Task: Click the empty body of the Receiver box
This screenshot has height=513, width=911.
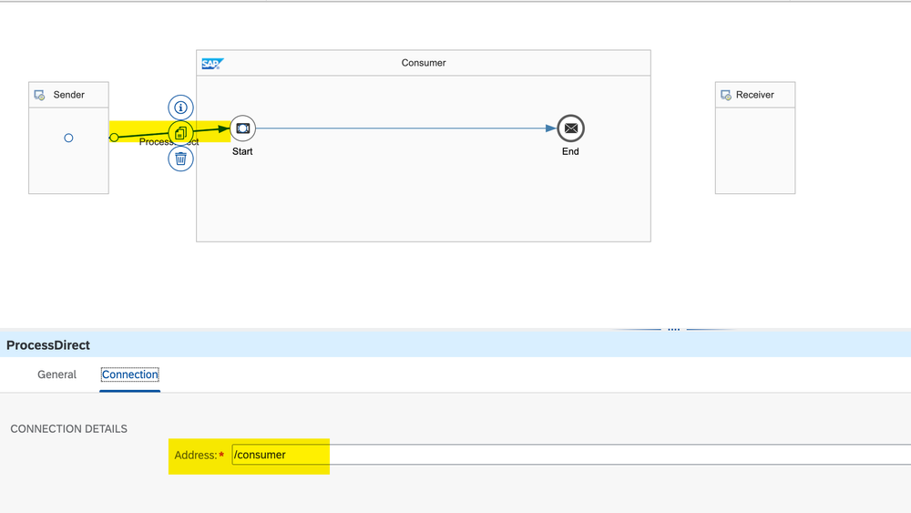Action: point(754,150)
